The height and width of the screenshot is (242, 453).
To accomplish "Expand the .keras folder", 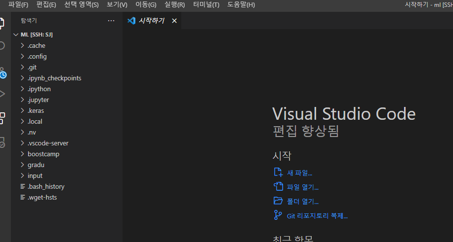I will point(22,110).
